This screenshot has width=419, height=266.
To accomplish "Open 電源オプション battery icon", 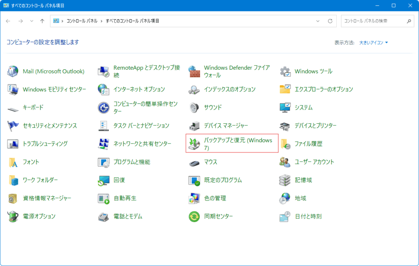I will tap(13, 216).
